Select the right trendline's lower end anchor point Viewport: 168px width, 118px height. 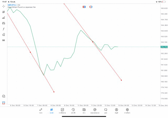pyautogui.click(x=121, y=80)
